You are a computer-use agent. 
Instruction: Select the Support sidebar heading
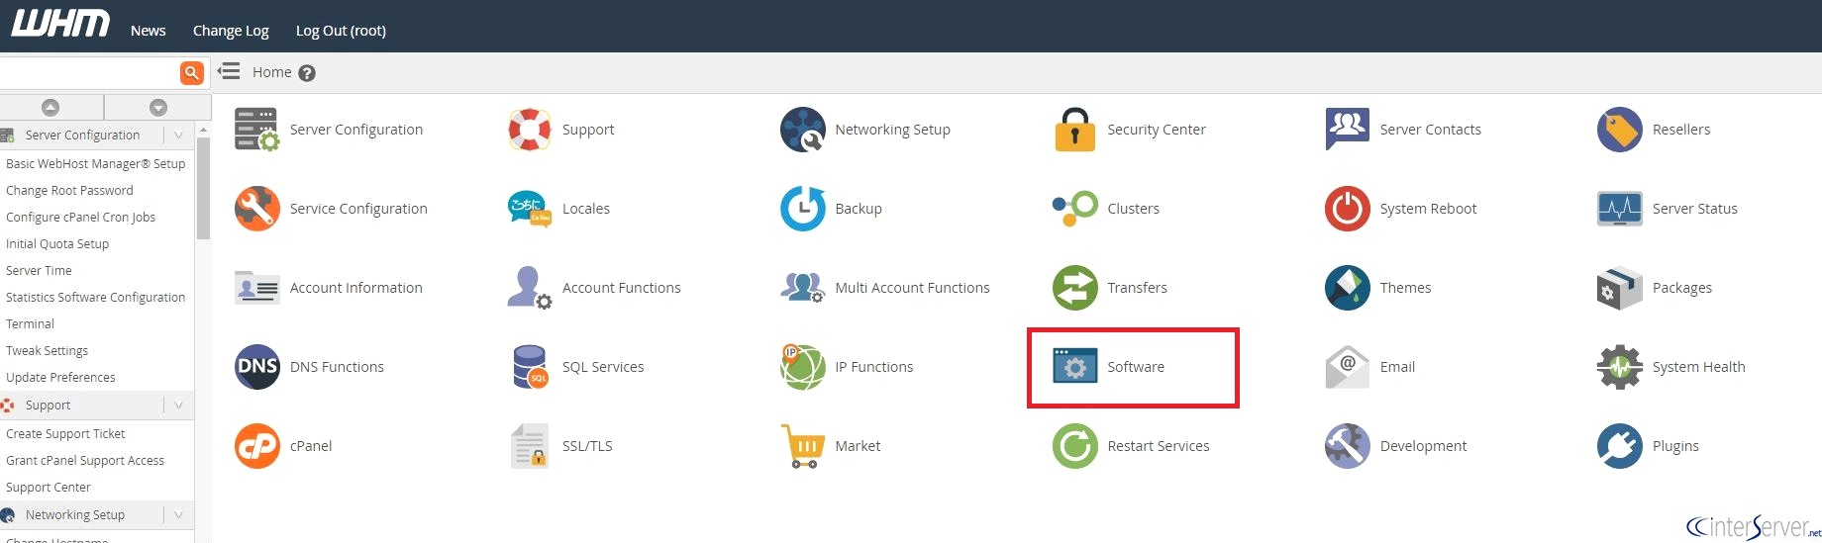tap(48, 405)
